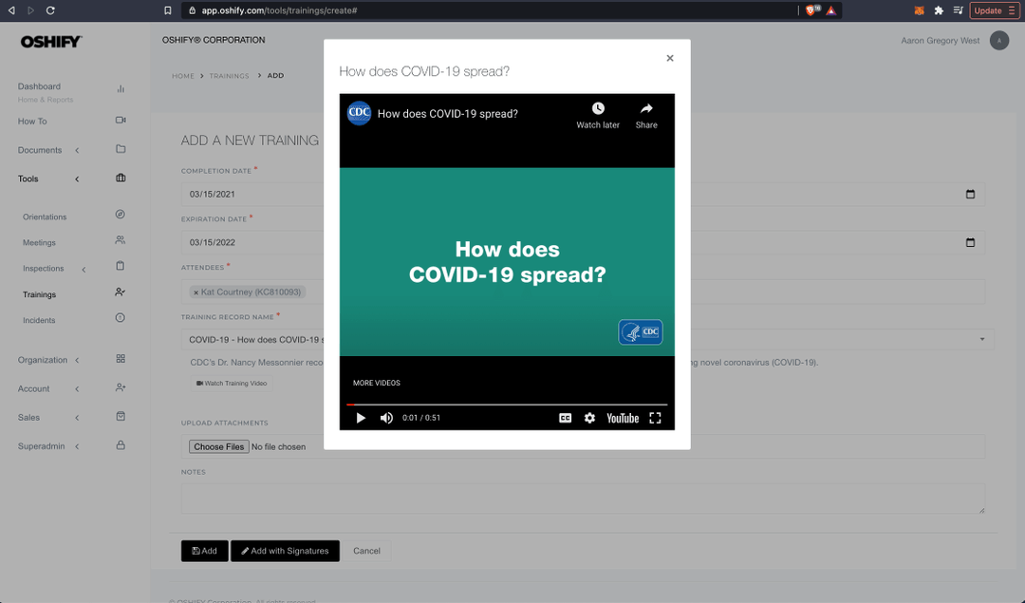Click Organization grid icon
The height and width of the screenshot is (603, 1025).
(x=121, y=358)
